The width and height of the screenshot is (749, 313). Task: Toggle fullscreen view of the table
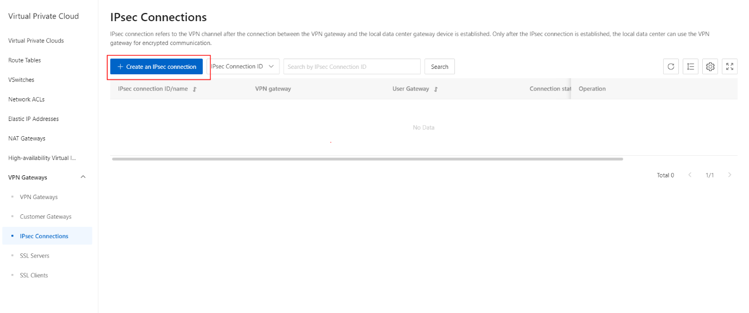[729, 67]
